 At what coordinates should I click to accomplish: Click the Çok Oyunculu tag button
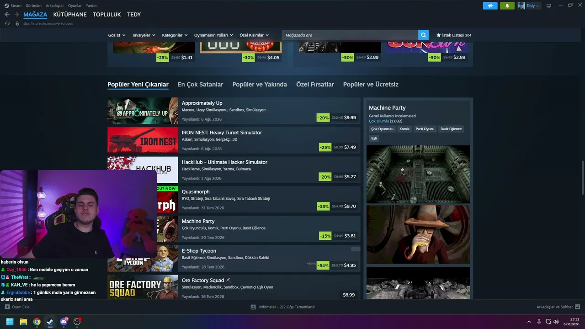pos(382,129)
